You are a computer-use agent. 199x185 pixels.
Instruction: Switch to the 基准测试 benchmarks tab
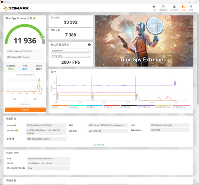click(163, 8)
